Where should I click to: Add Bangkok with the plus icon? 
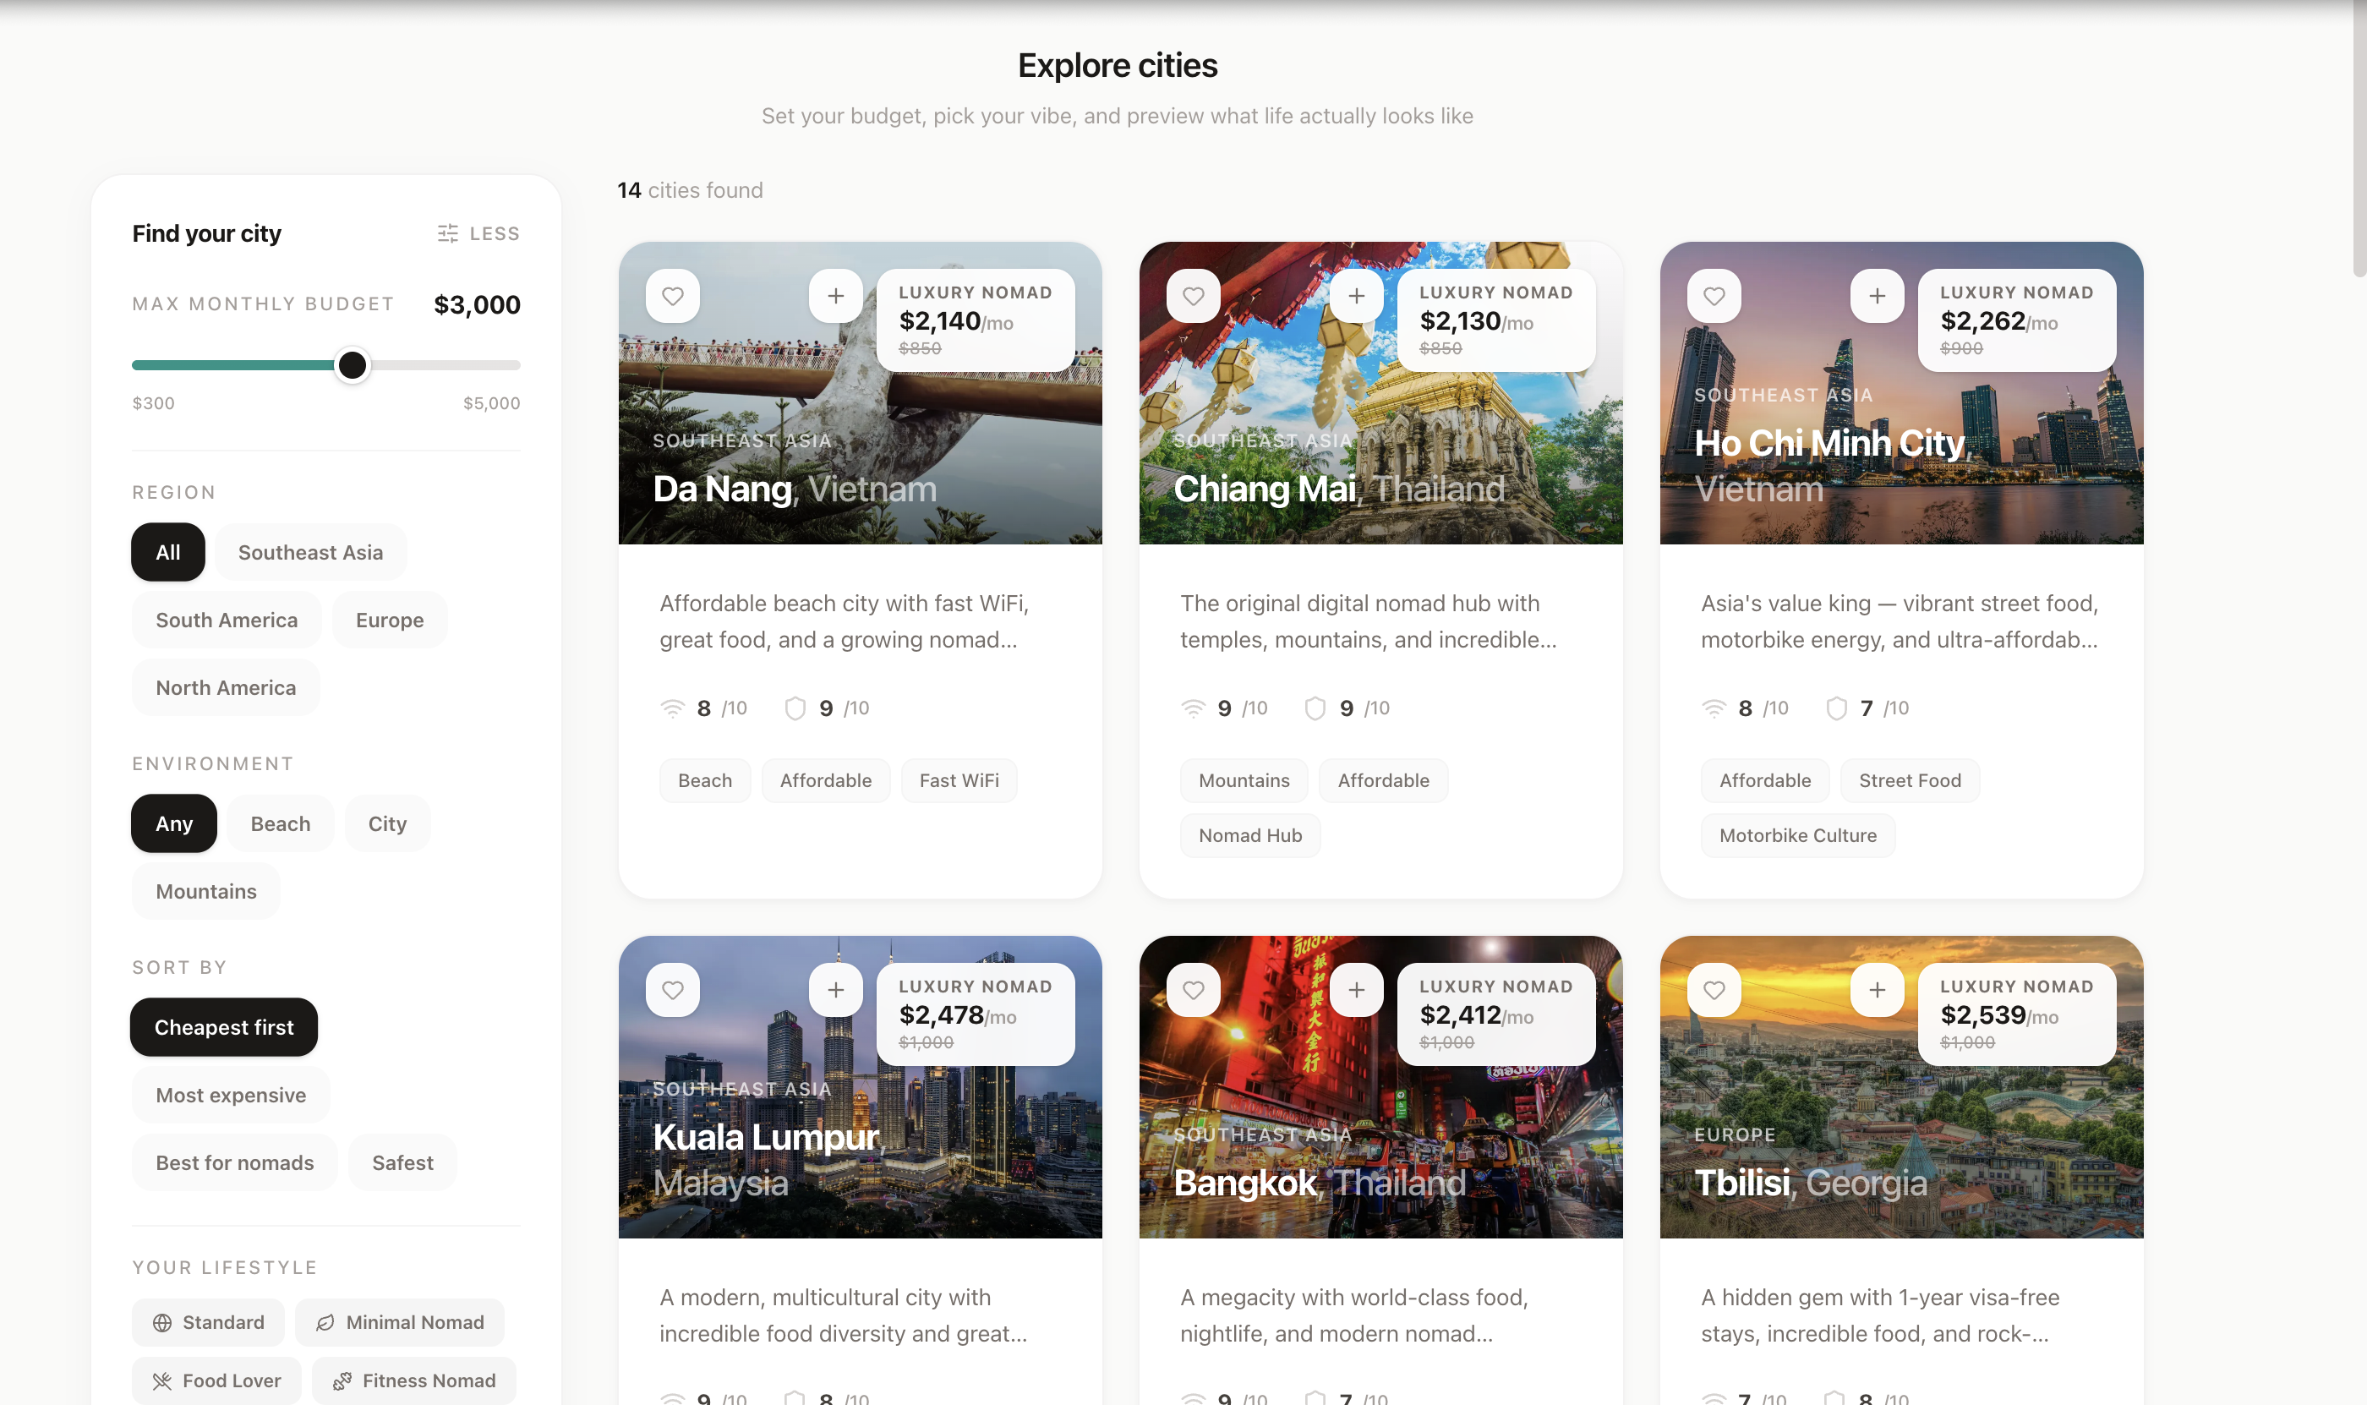point(1356,990)
